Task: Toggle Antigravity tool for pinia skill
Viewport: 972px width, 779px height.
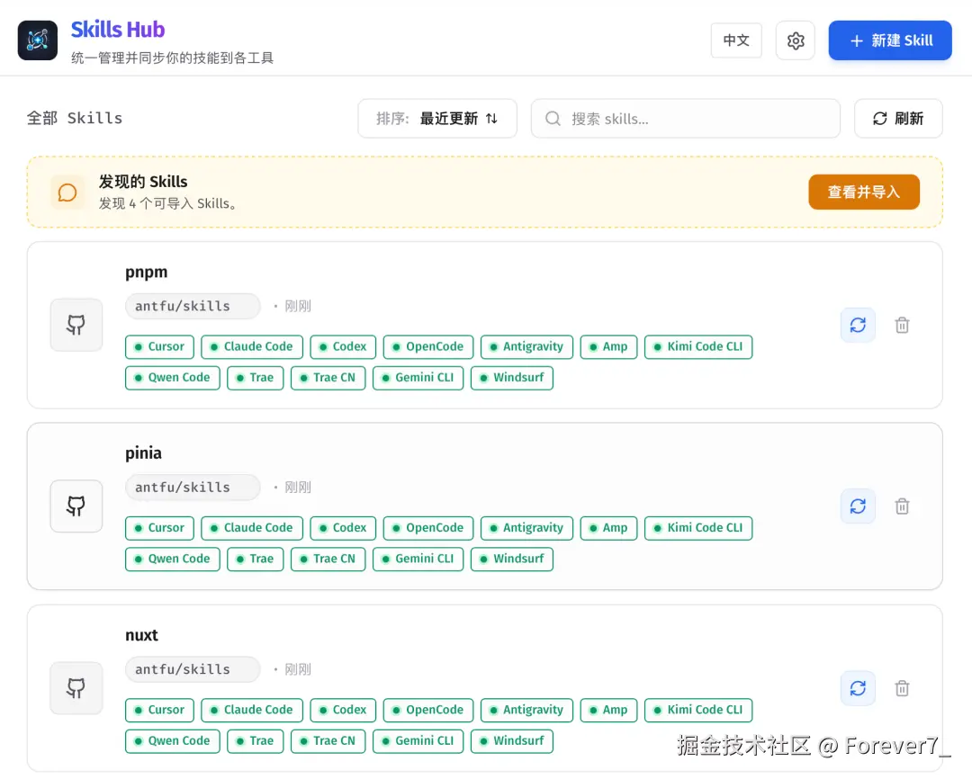Action: 526,528
